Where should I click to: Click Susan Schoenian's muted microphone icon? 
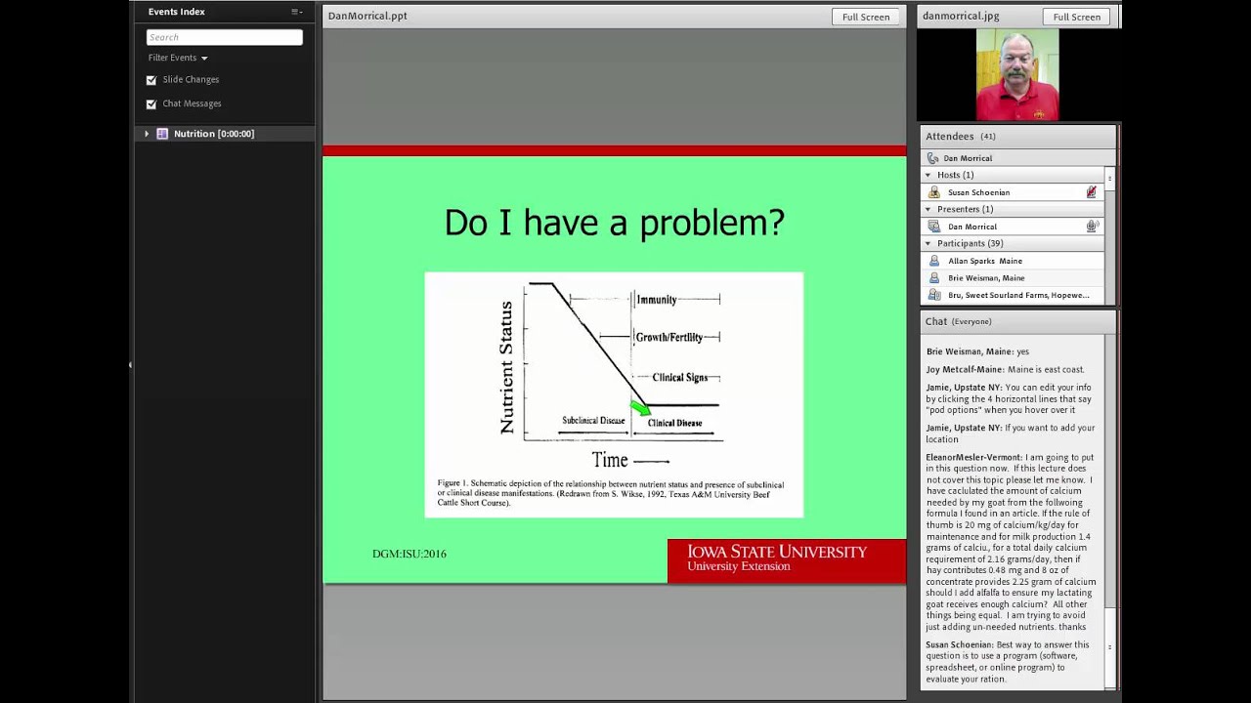[1092, 192]
